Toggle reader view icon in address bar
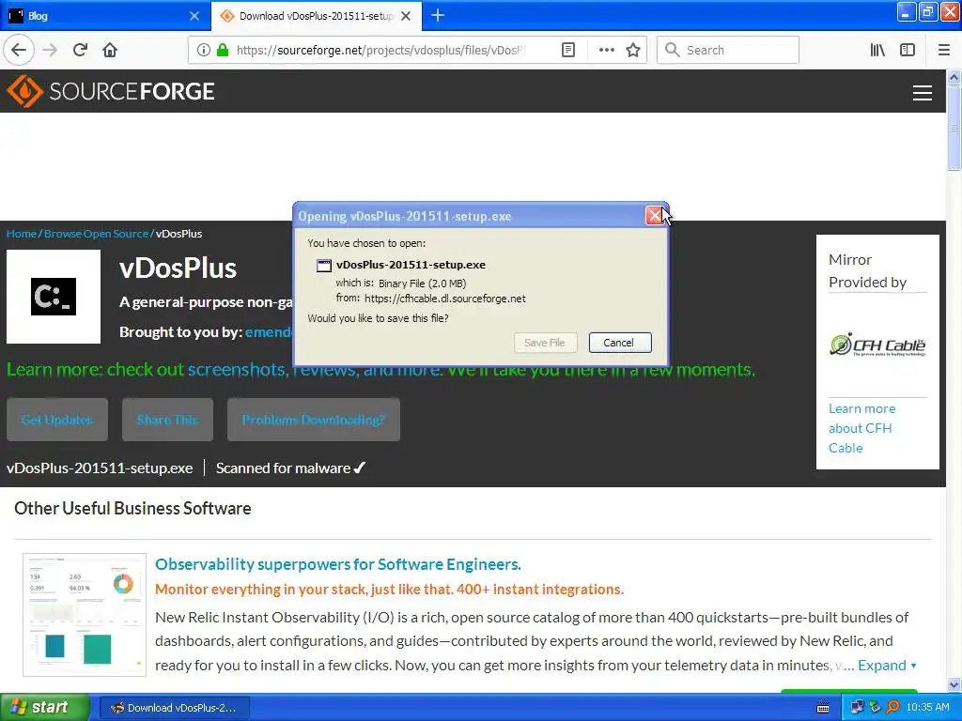The image size is (962, 721). click(568, 50)
